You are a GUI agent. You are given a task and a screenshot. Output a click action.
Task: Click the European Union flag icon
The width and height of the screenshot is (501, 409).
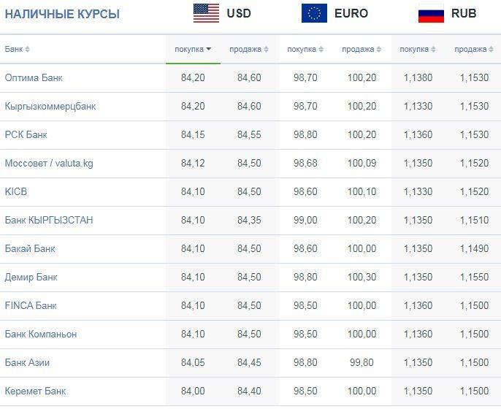314,13
